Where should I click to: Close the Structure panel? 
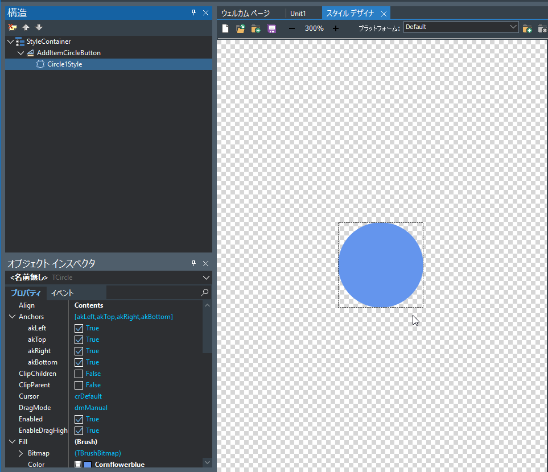click(206, 13)
